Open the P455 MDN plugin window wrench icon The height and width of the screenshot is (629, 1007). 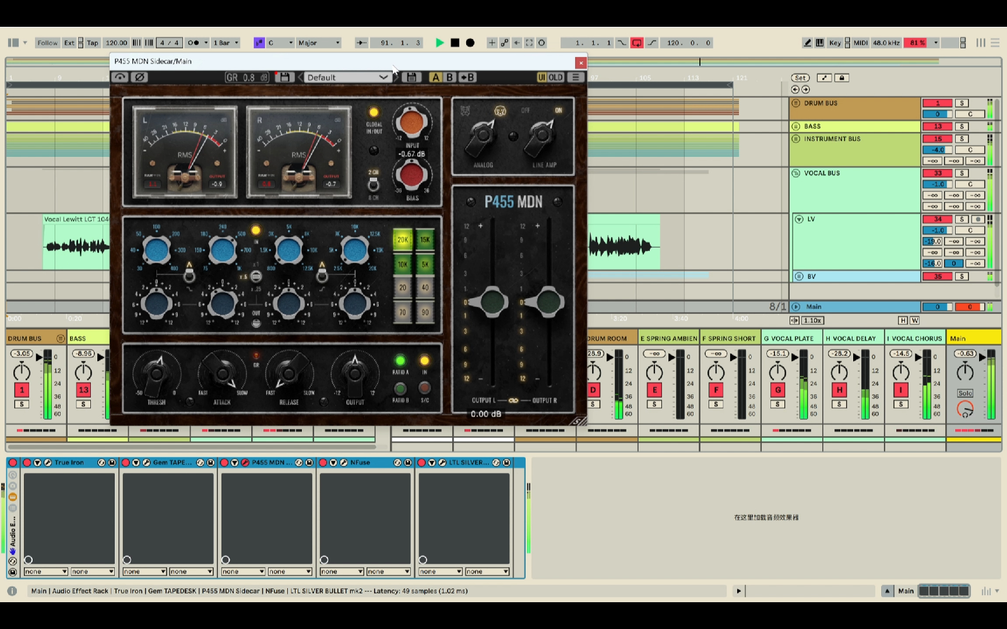click(x=245, y=462)
